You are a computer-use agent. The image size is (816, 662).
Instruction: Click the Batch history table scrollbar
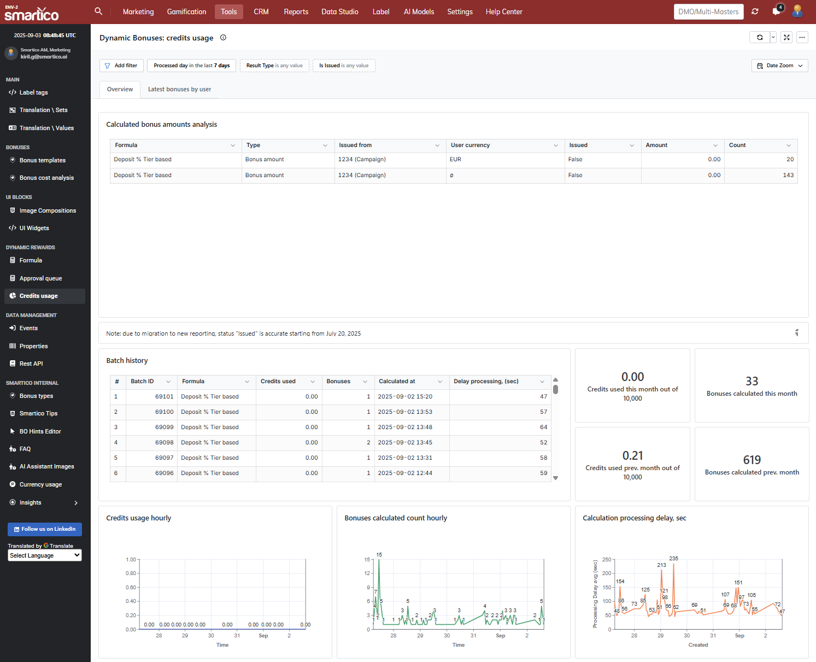pyautogui.click(x=555, y=389)
